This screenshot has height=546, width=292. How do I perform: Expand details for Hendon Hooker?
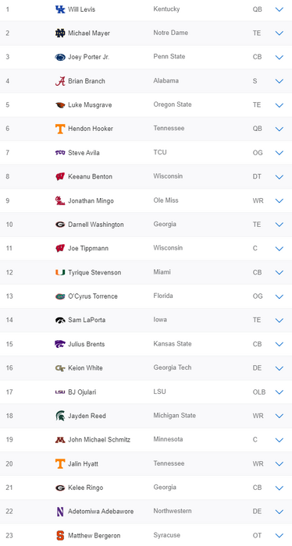click(279, 129)
